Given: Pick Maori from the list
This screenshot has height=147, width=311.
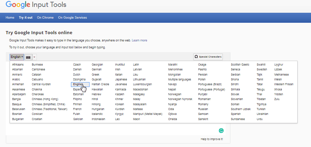Looking at the screenshot, I should pos(136,119).
